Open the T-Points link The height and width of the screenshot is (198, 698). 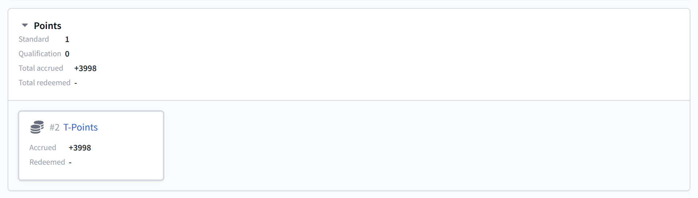point(81,127)
